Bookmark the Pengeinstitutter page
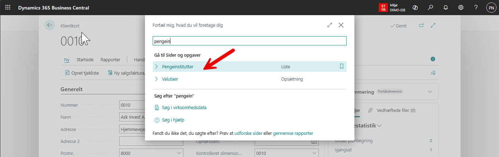The width and height of the screenshot is (499, 157). pos(341,66)
